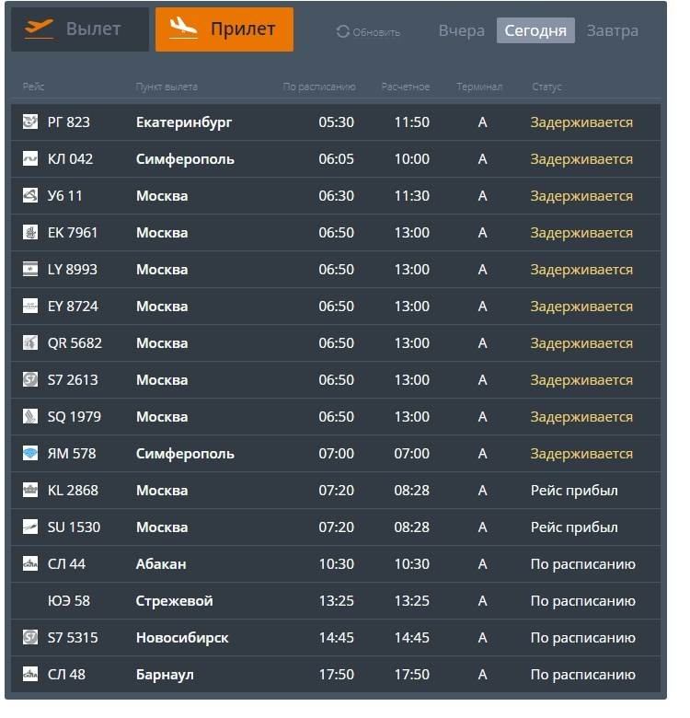The image size is (690, 718).
Task: Click the airline logo beside РГ 823
Action: [x=29, y=122]
